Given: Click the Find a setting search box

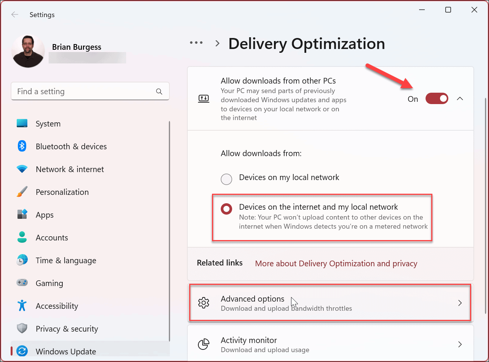Looking at the screenshot, I should pos(90,91).
